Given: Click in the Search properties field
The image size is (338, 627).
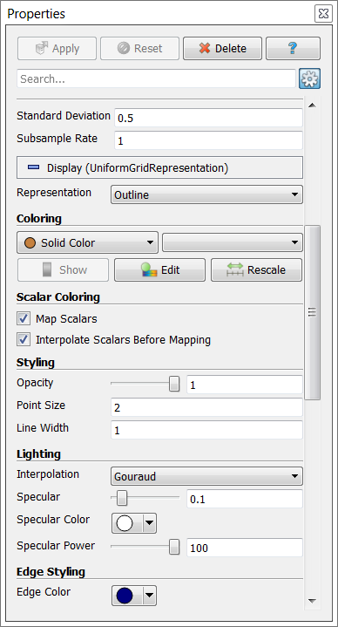Looking at the screenshot, I should click(x=156, y=78).
